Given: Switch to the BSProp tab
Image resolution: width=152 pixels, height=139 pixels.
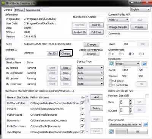Looking at the screenshot, I should pos(19,10).
